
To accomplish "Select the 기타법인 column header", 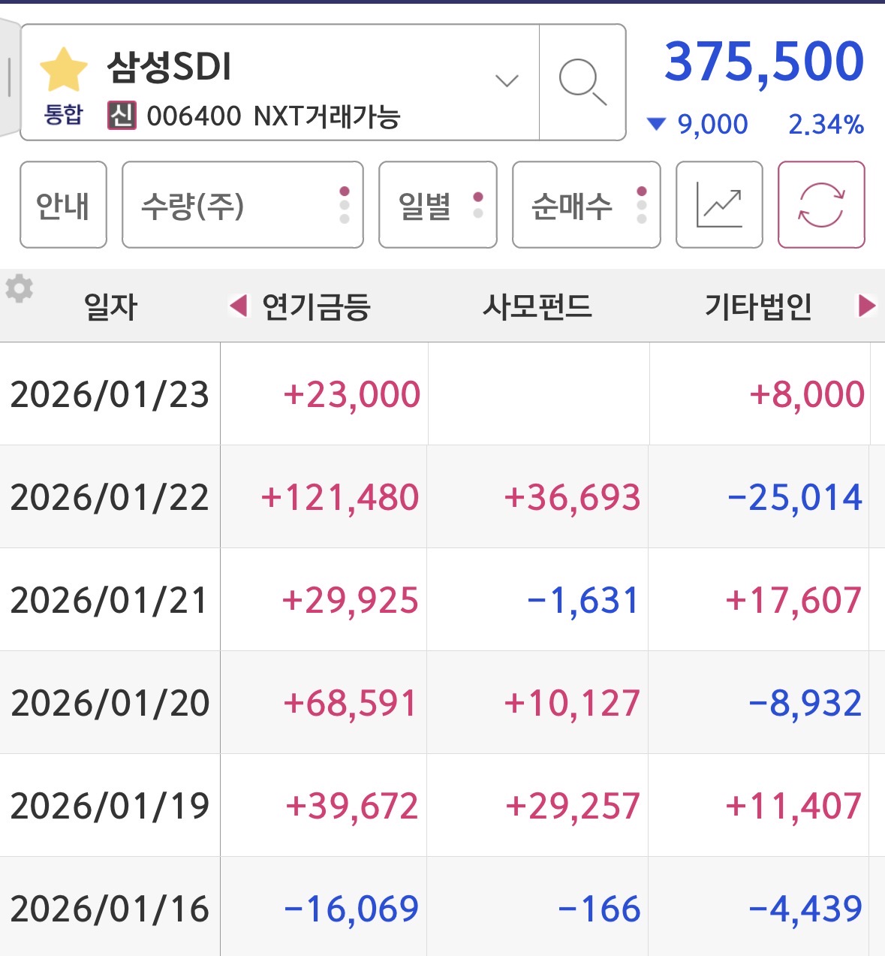I will point(758,306).
